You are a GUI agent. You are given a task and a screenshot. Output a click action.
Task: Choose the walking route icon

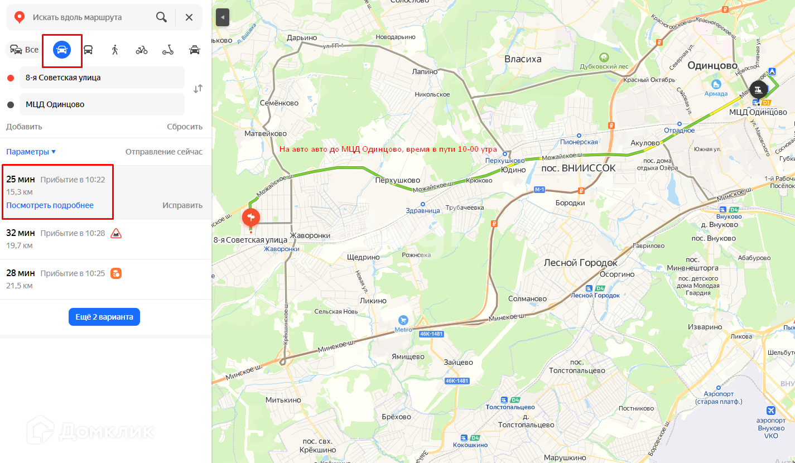tap(115, 50)
